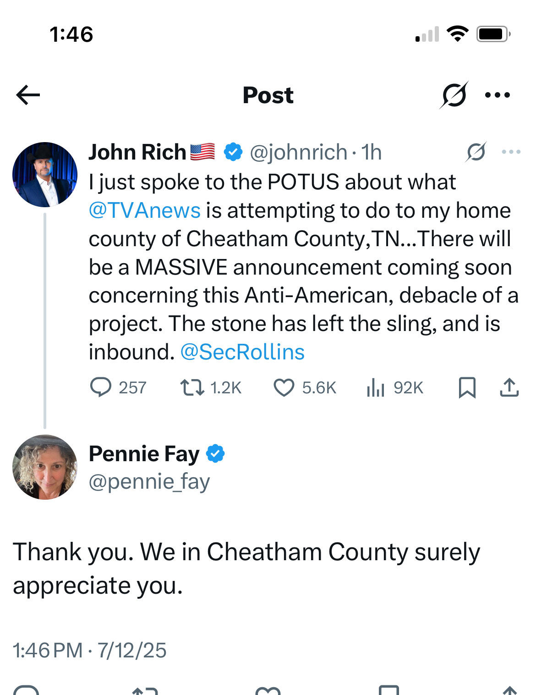Share John Rich's post via upload icon
The image size is (536, 695).
click(509, 387)
